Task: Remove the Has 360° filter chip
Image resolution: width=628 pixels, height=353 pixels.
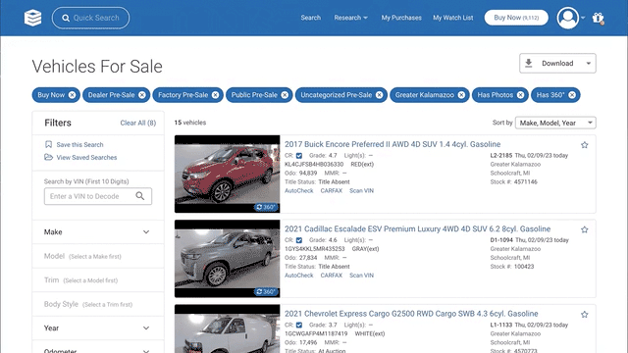Action: pos(572,95)
